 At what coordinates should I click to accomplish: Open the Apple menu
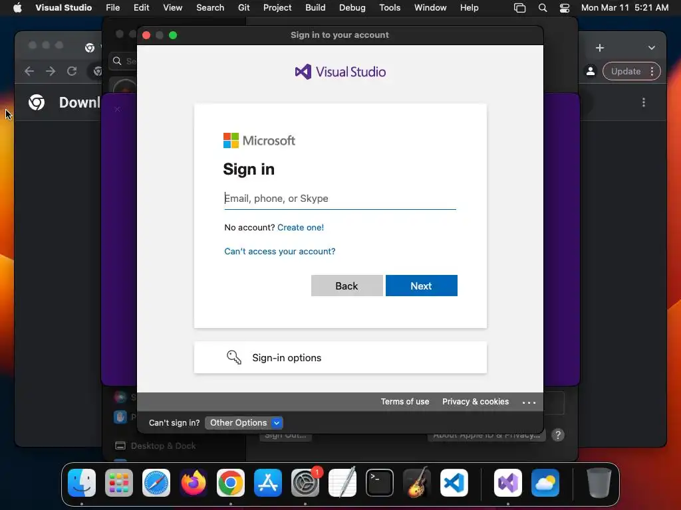[x=17, y=7]
